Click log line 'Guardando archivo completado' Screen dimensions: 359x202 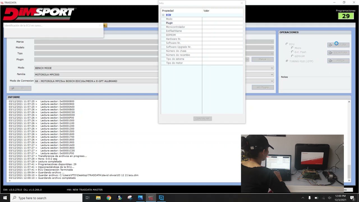click(57, 178)
